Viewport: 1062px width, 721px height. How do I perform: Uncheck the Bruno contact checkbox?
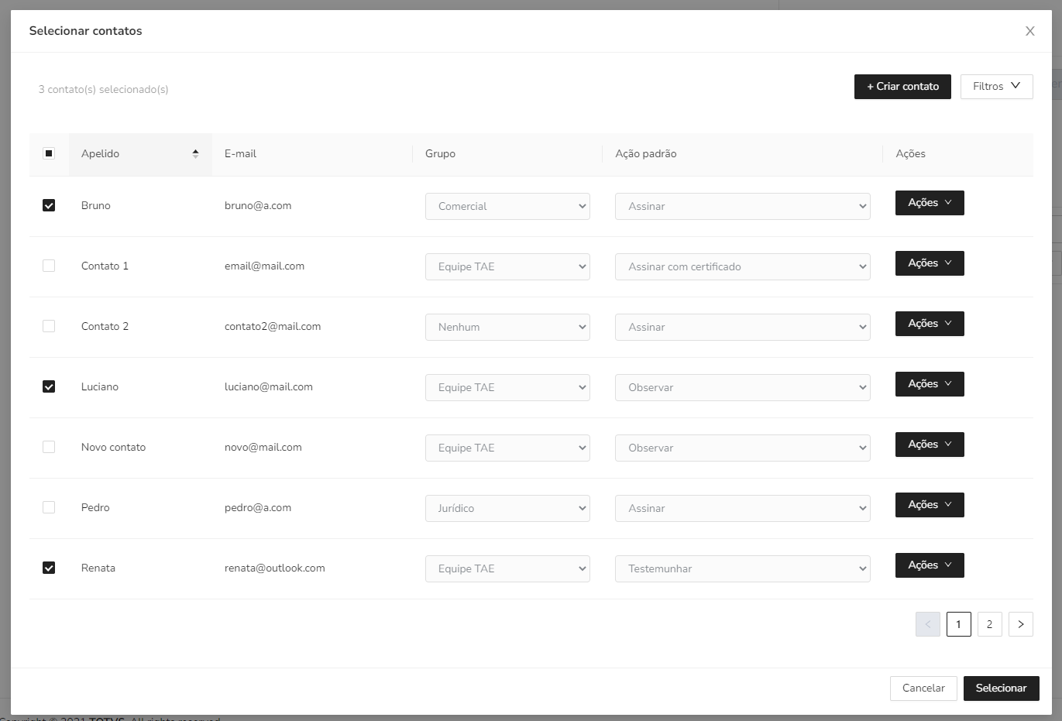click(49, 206)
